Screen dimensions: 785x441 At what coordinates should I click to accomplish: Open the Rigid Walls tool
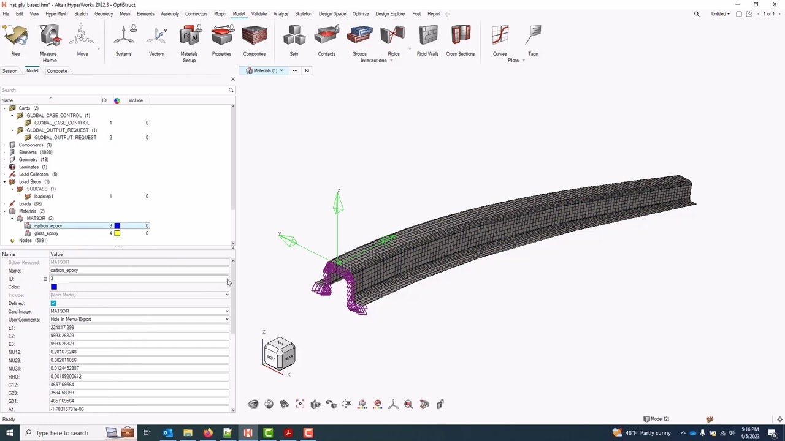tap(427, 41)
